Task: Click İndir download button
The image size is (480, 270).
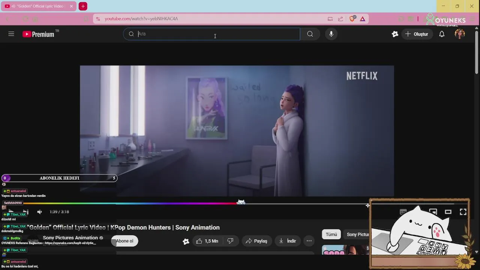Action: (x=288, y=241)
